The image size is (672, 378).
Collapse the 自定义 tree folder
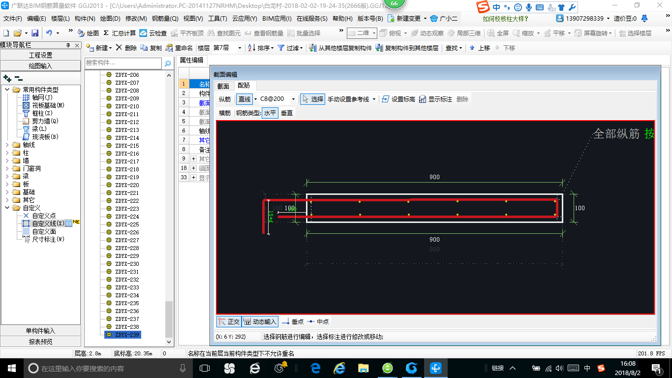coord(7,208)
